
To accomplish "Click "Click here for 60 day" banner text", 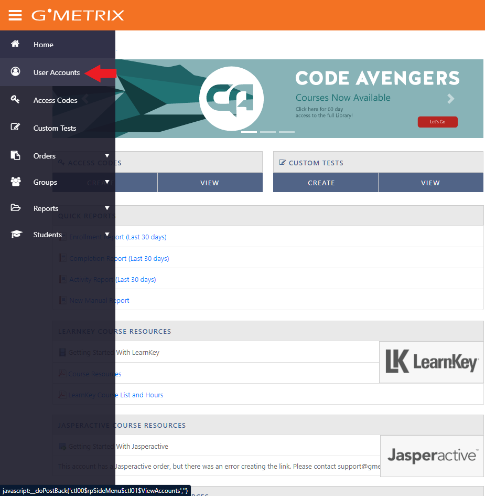I will [x=319, y=109].
